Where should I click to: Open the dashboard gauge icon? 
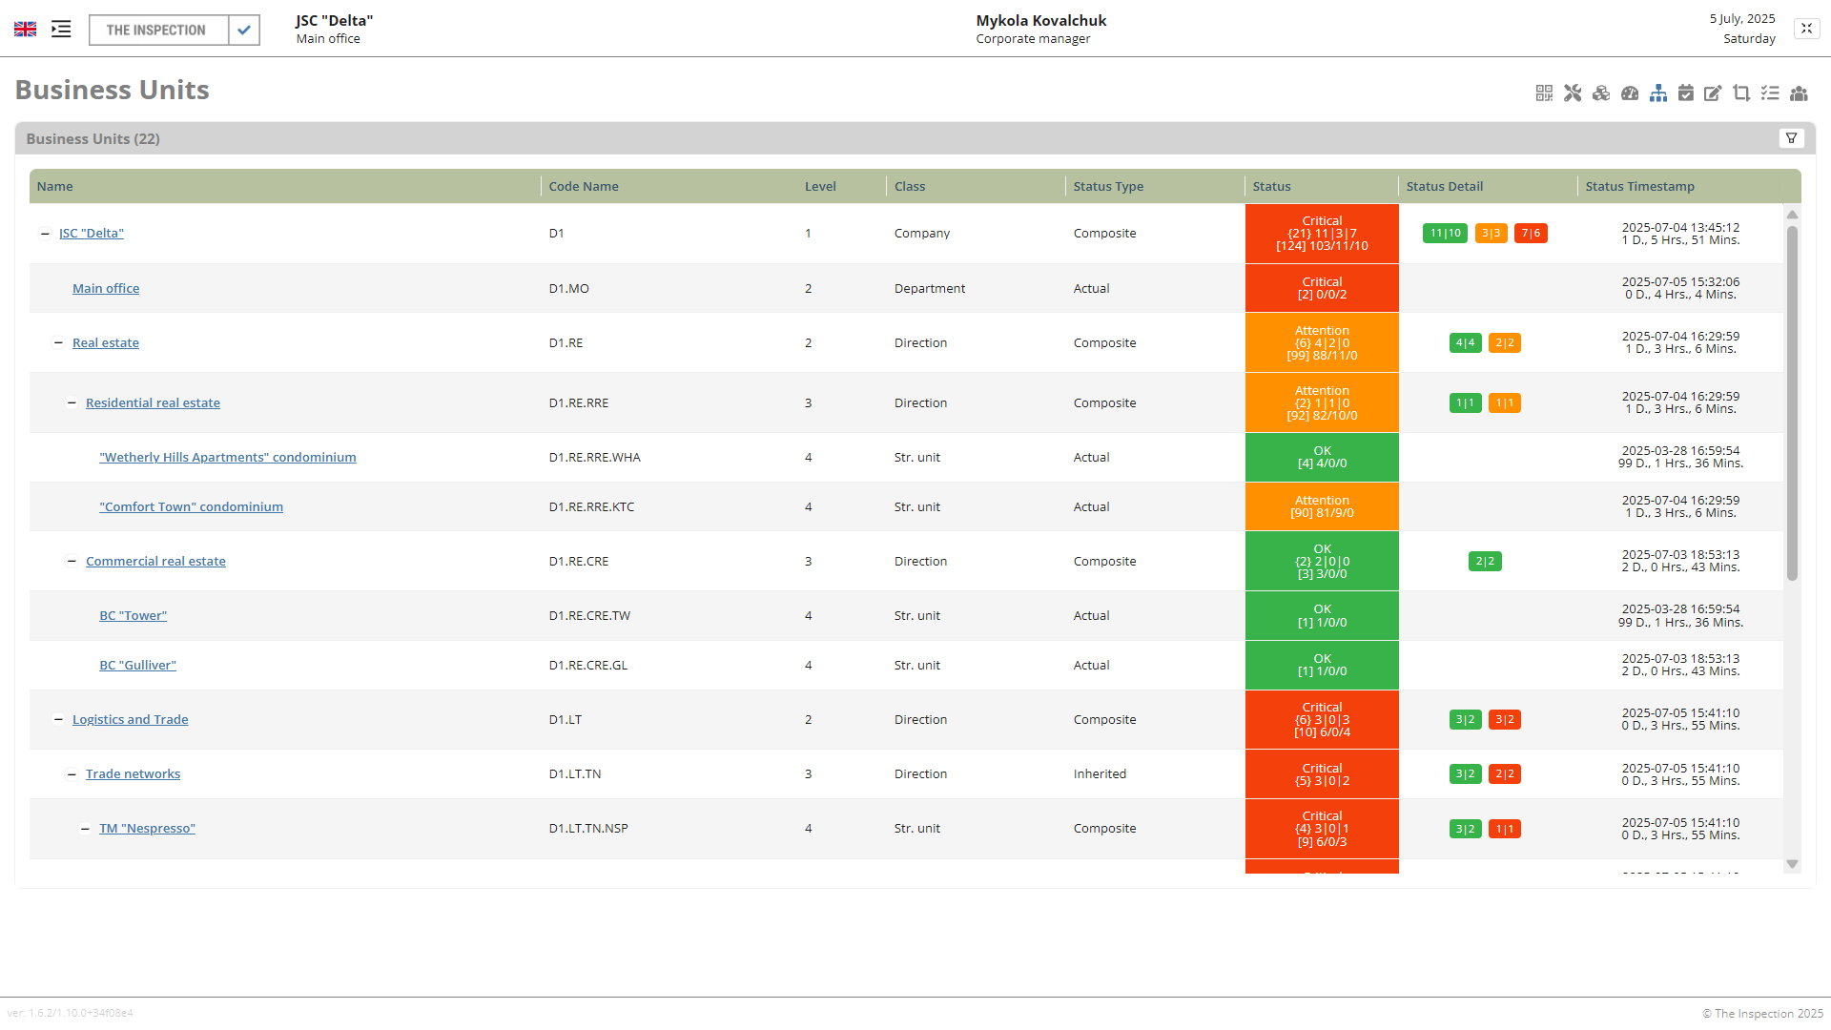(x=1630, y=93)
